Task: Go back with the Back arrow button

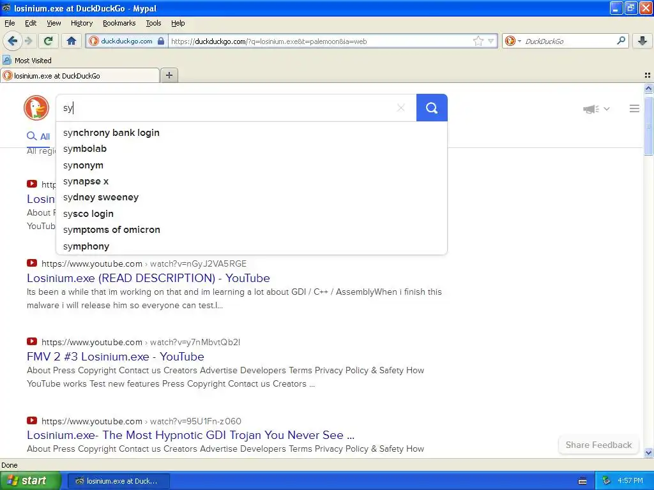Action: coord(13,41)
